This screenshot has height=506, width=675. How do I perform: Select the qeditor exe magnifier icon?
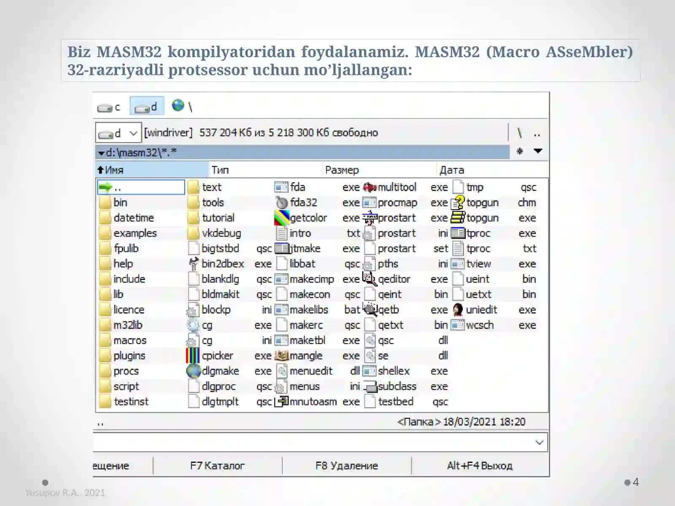(370, 279)
